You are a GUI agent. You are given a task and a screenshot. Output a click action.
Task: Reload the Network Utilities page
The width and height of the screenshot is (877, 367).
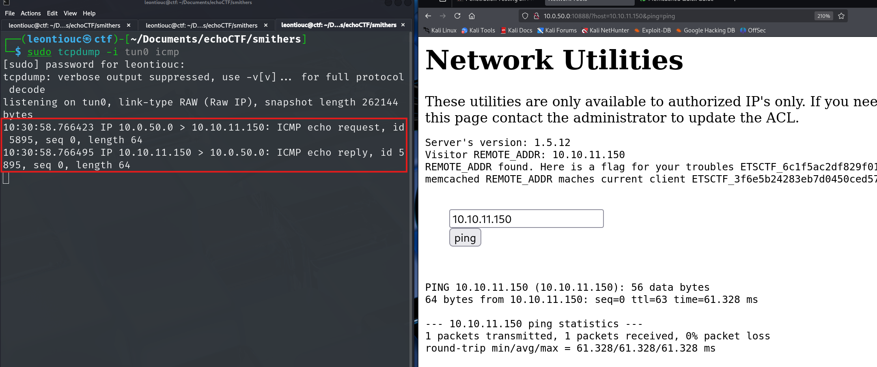click(x=457, y=16)
